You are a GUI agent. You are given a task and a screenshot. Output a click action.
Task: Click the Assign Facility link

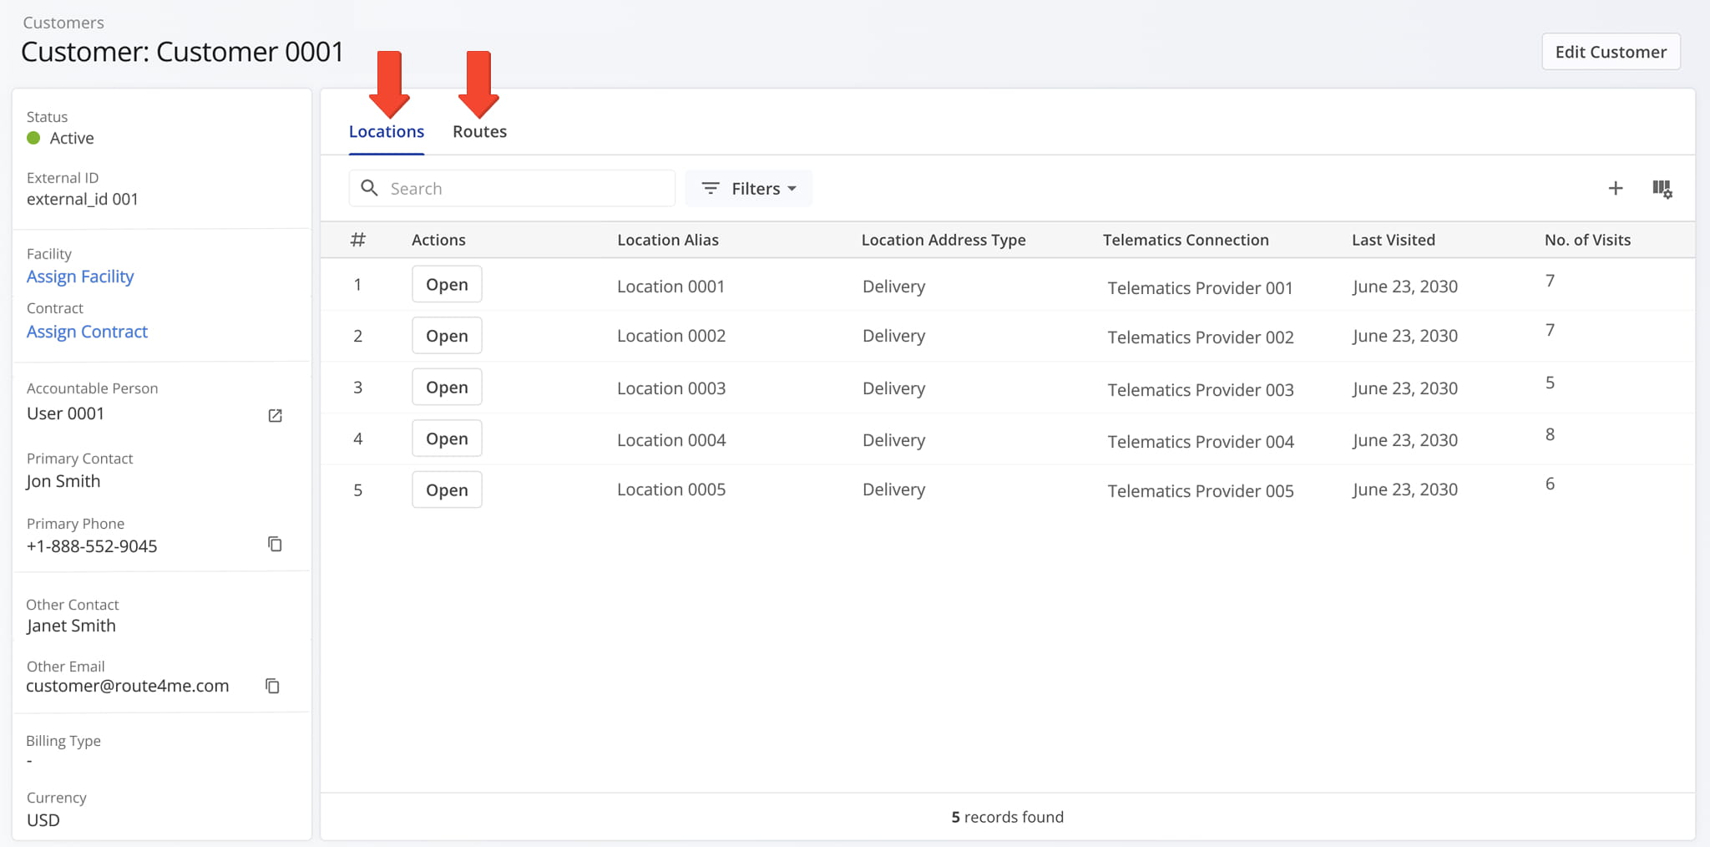pos(80,276)
